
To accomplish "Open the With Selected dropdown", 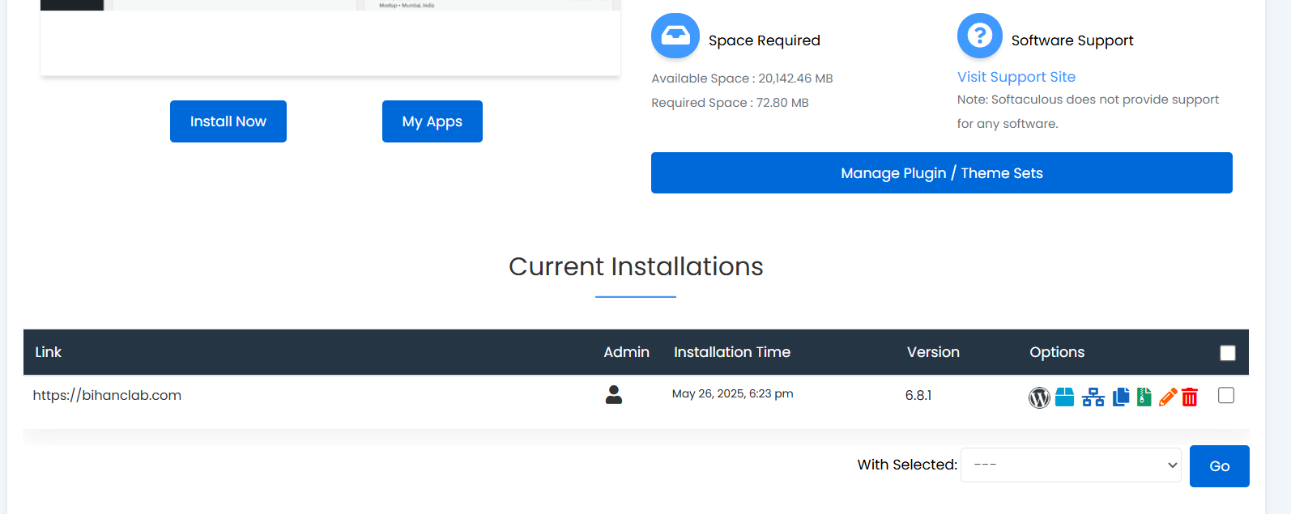I will coord(1070,465).
